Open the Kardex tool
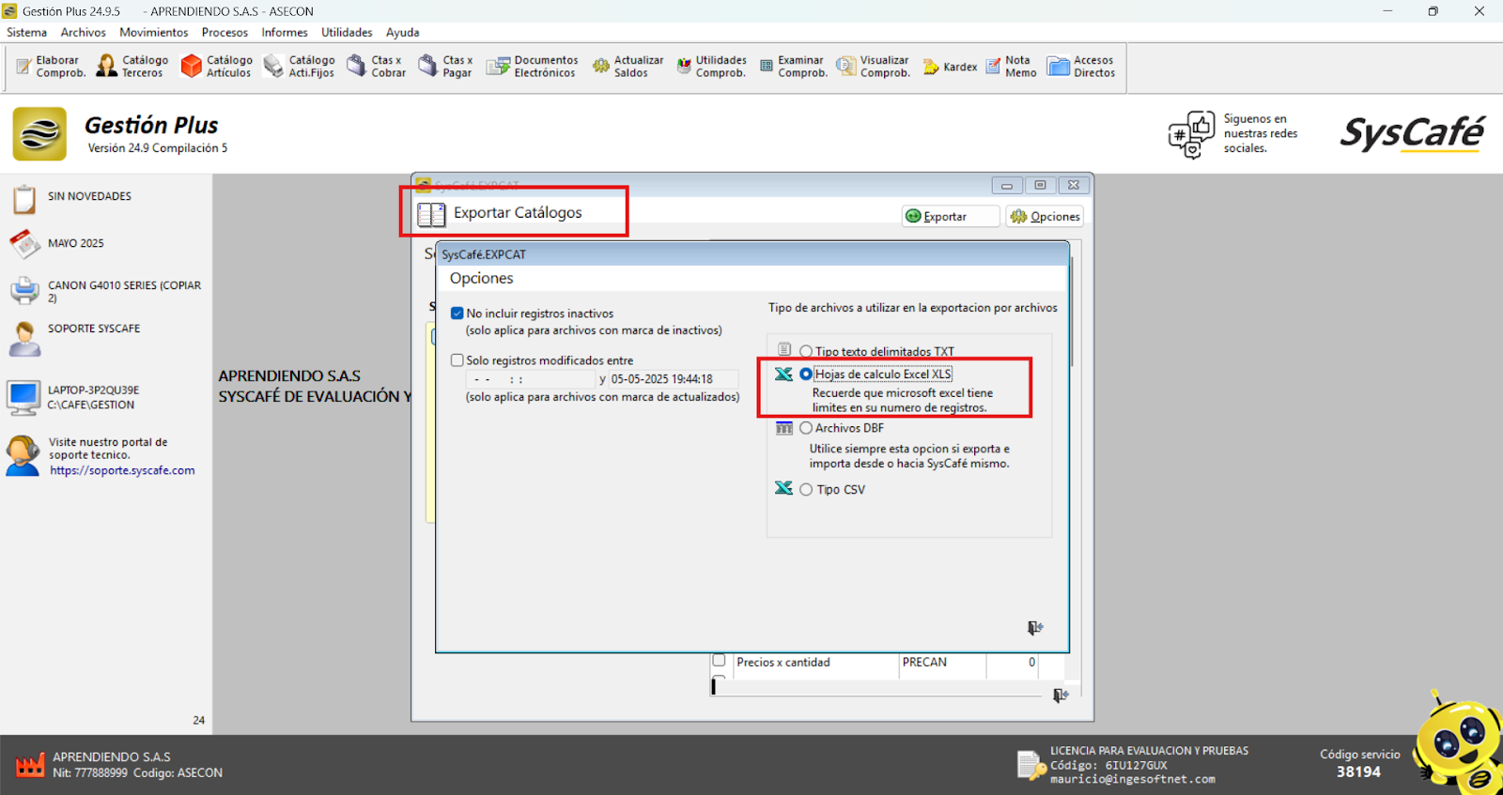This screenshot has height=795, width=1503. [x=950, y=67]
